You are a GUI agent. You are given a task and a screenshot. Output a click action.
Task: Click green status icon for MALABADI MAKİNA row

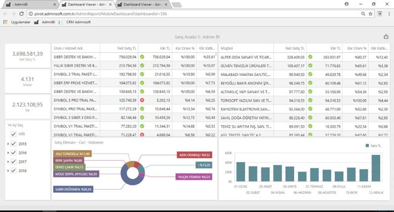(x=310, y=74)
